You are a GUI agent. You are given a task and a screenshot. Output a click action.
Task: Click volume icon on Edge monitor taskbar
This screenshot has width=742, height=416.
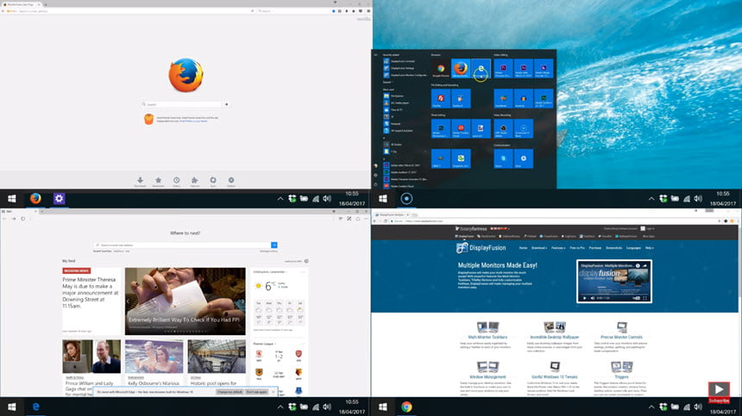pyautogui.click(x=327, y=407)
